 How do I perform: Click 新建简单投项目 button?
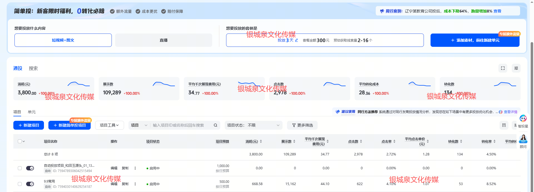coord(70,125)
